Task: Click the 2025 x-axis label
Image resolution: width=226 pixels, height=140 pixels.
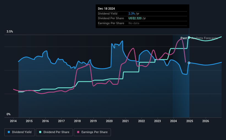Action: click(x=190, y=121)
